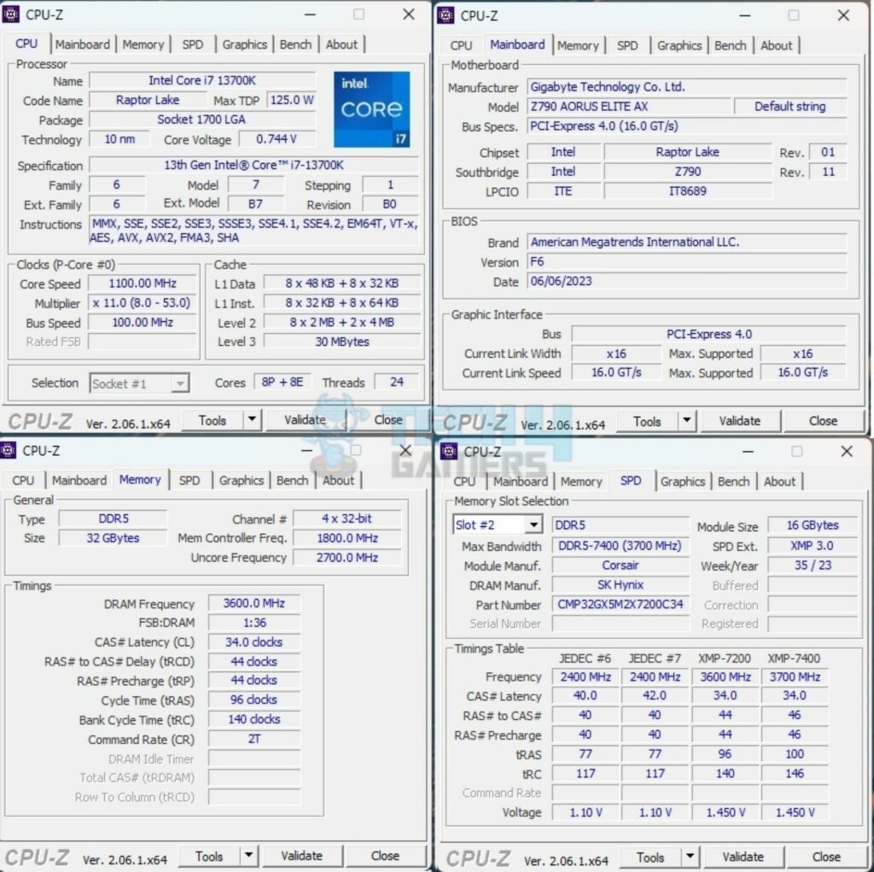Click the part number CMP32GX5M2X7200C34 field
Image resolution: width=874 pixels, height=872 pixels.
pyautogui.click(x=621, y=604)
